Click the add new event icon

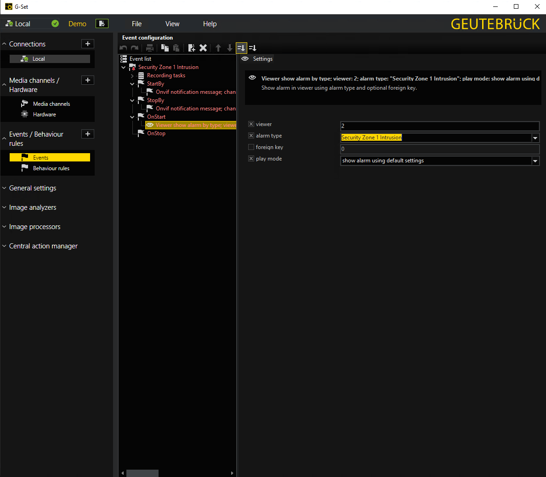(192, 48)
